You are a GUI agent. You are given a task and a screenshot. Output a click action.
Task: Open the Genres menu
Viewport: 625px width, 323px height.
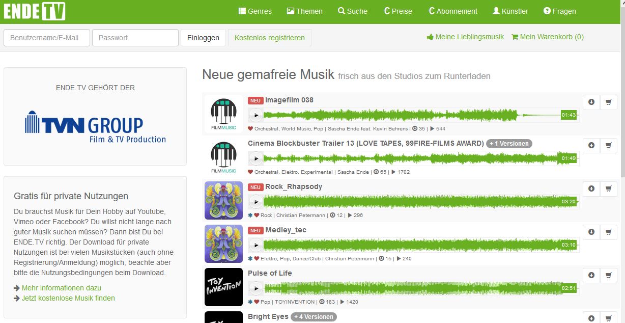point(255,11)
